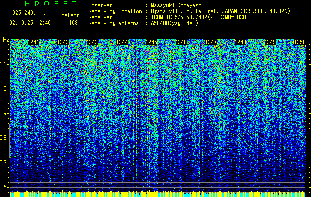Viewport: 311px width, 197px height.
Task: Click the 1247 time marker
Action: 211,42
